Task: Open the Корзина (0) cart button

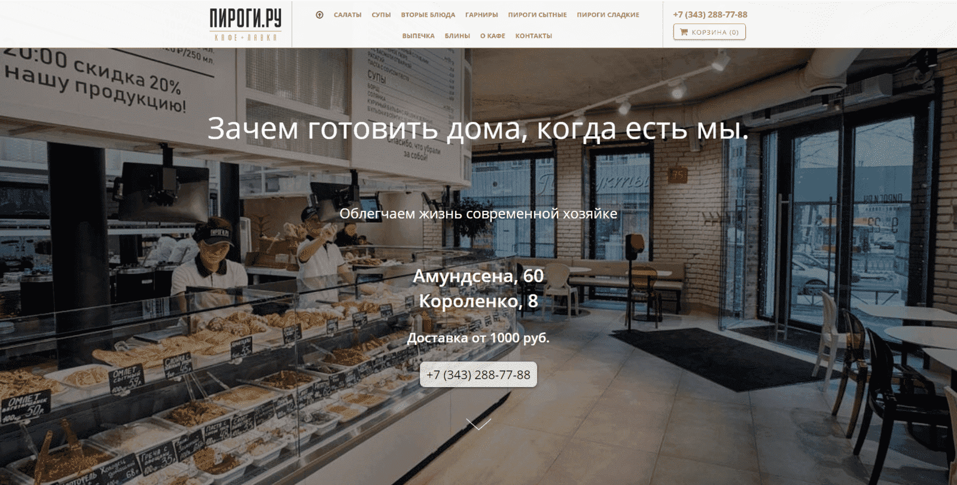Action: point(709,32)
